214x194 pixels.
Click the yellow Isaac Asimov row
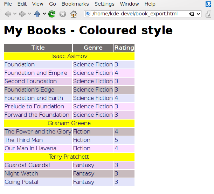coord(69,56)
